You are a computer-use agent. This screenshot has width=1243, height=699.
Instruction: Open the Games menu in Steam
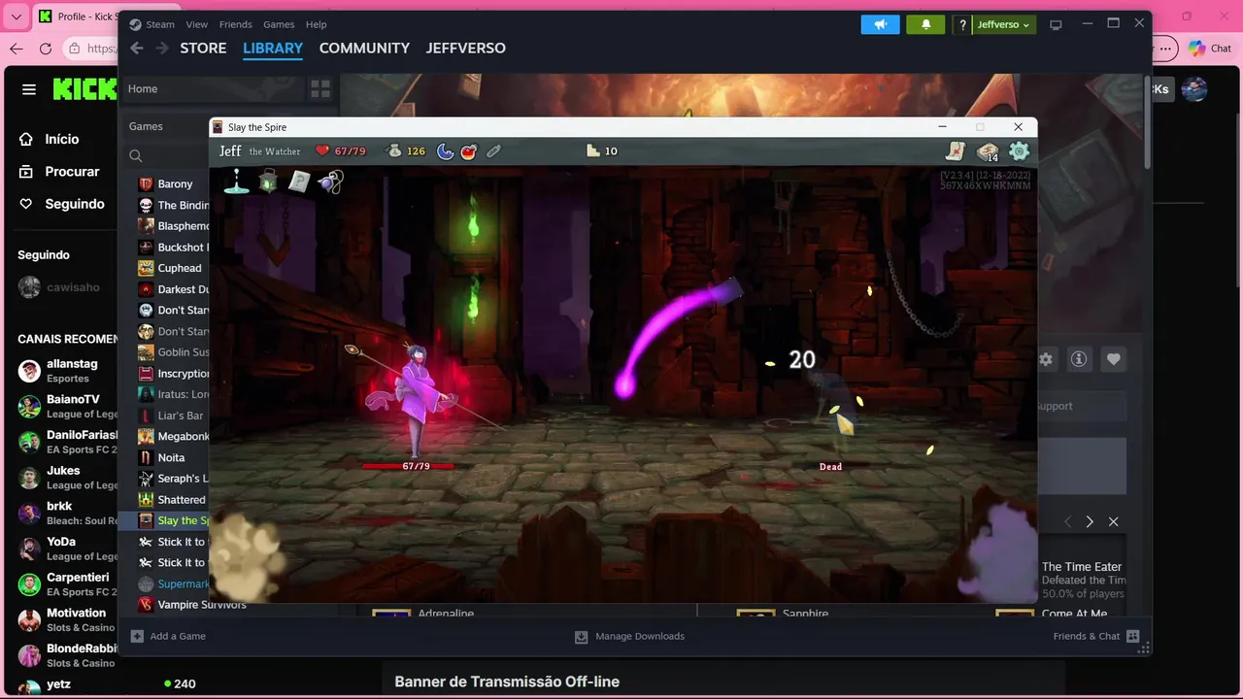[279, 24]
